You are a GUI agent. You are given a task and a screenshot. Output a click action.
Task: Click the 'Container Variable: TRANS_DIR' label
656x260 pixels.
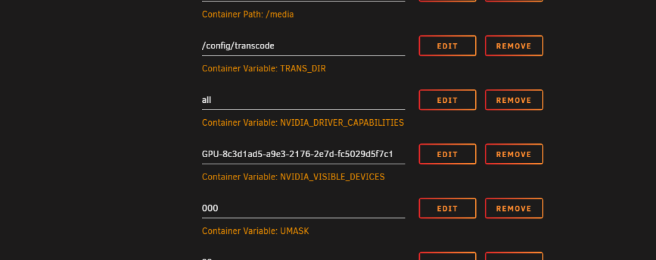click(x=264, y=69)
